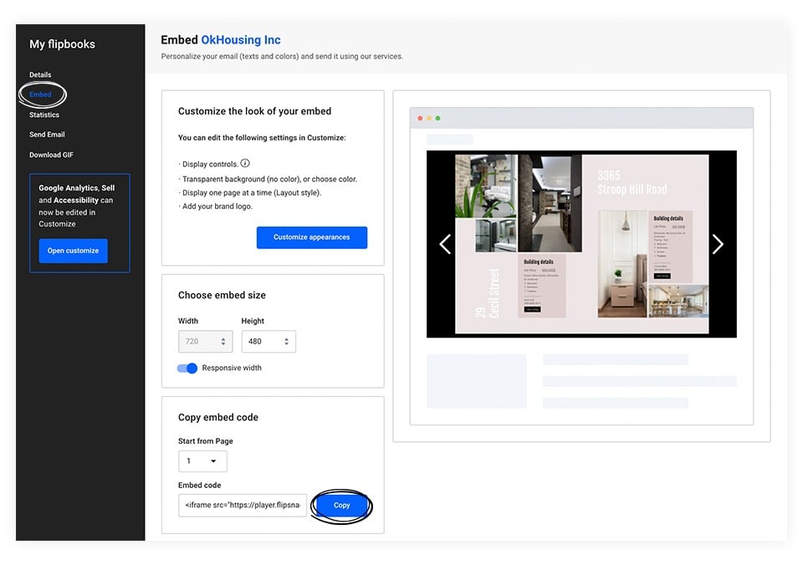Click 'Customize the look of your embed' heading
The height and width of the screenshot is (565, 803).
click(x=254, y=111)
